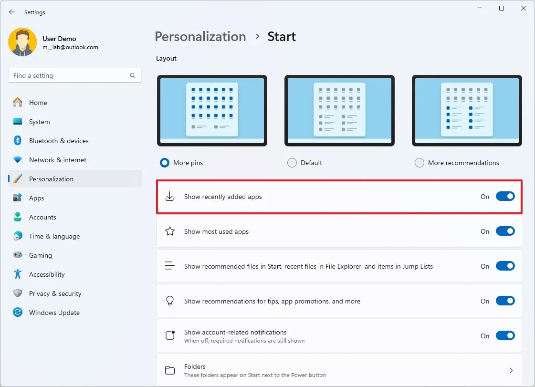Click the Gaming controller icon

point(19,255)
